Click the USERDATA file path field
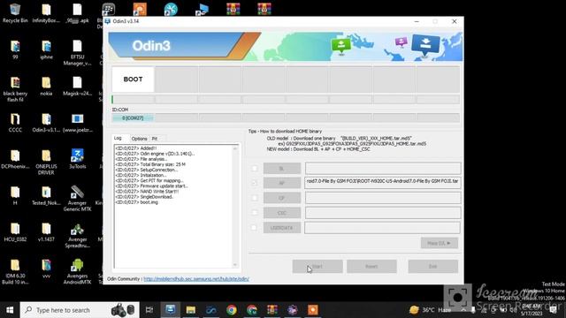 (x=383, y=228)
